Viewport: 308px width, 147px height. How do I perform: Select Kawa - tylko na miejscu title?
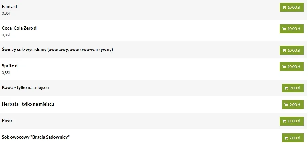pos(26,87)
